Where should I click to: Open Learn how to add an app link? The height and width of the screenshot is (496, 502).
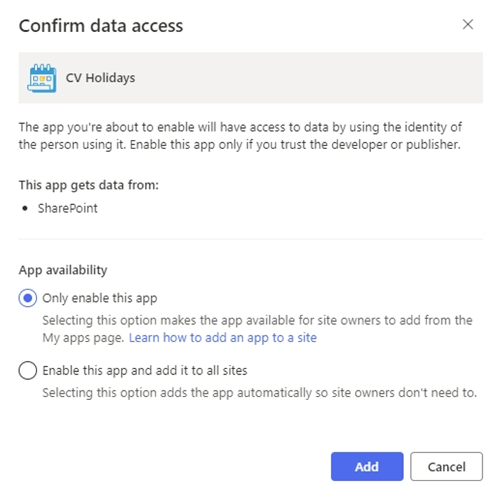point(223,338)
